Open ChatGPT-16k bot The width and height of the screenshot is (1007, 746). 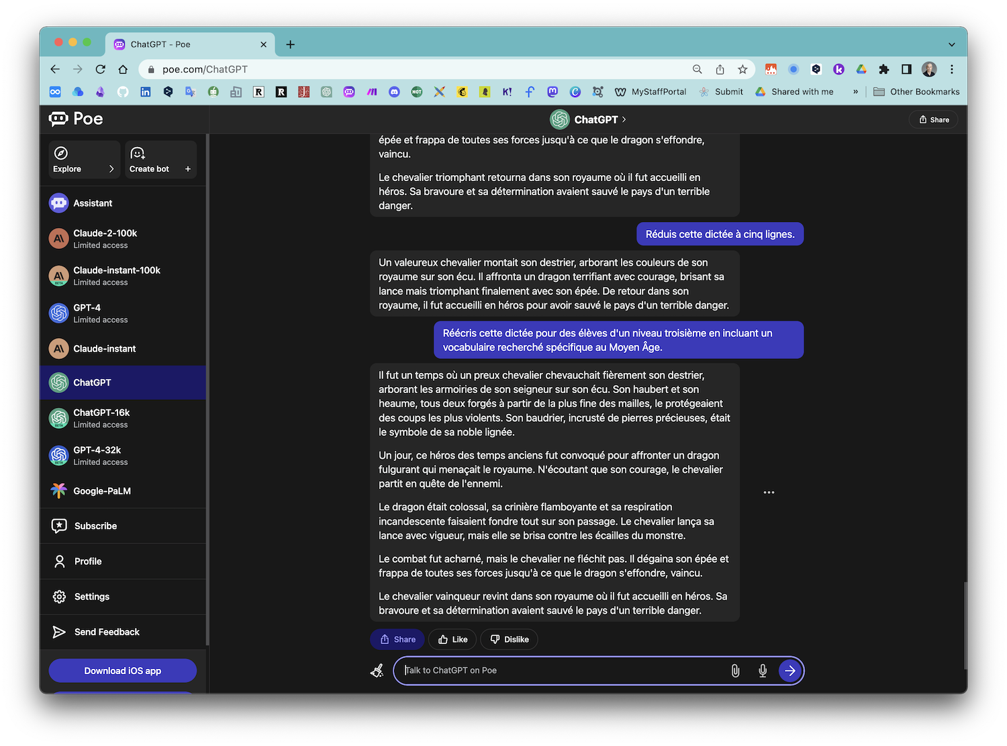click(123, 418)
